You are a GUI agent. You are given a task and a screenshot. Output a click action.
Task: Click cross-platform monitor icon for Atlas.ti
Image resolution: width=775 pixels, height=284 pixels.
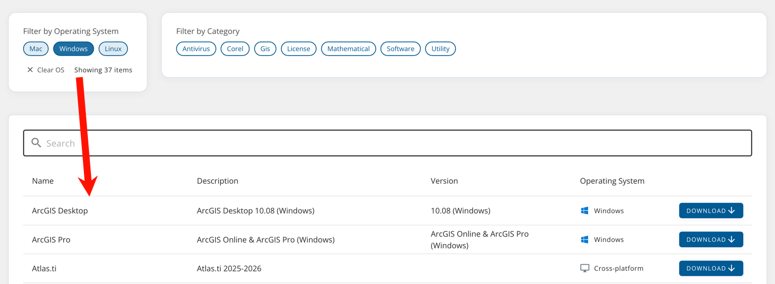pyautogui.click(x=585, y=268)
